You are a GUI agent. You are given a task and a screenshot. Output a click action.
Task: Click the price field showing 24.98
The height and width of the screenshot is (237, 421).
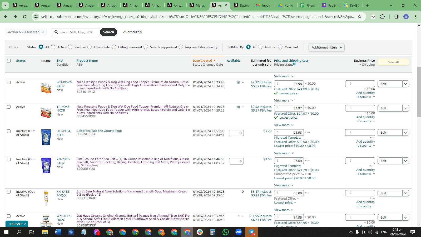click(289, 84)
